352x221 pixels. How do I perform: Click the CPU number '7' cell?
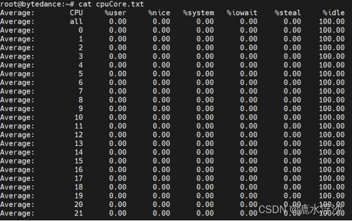[81, 92]
